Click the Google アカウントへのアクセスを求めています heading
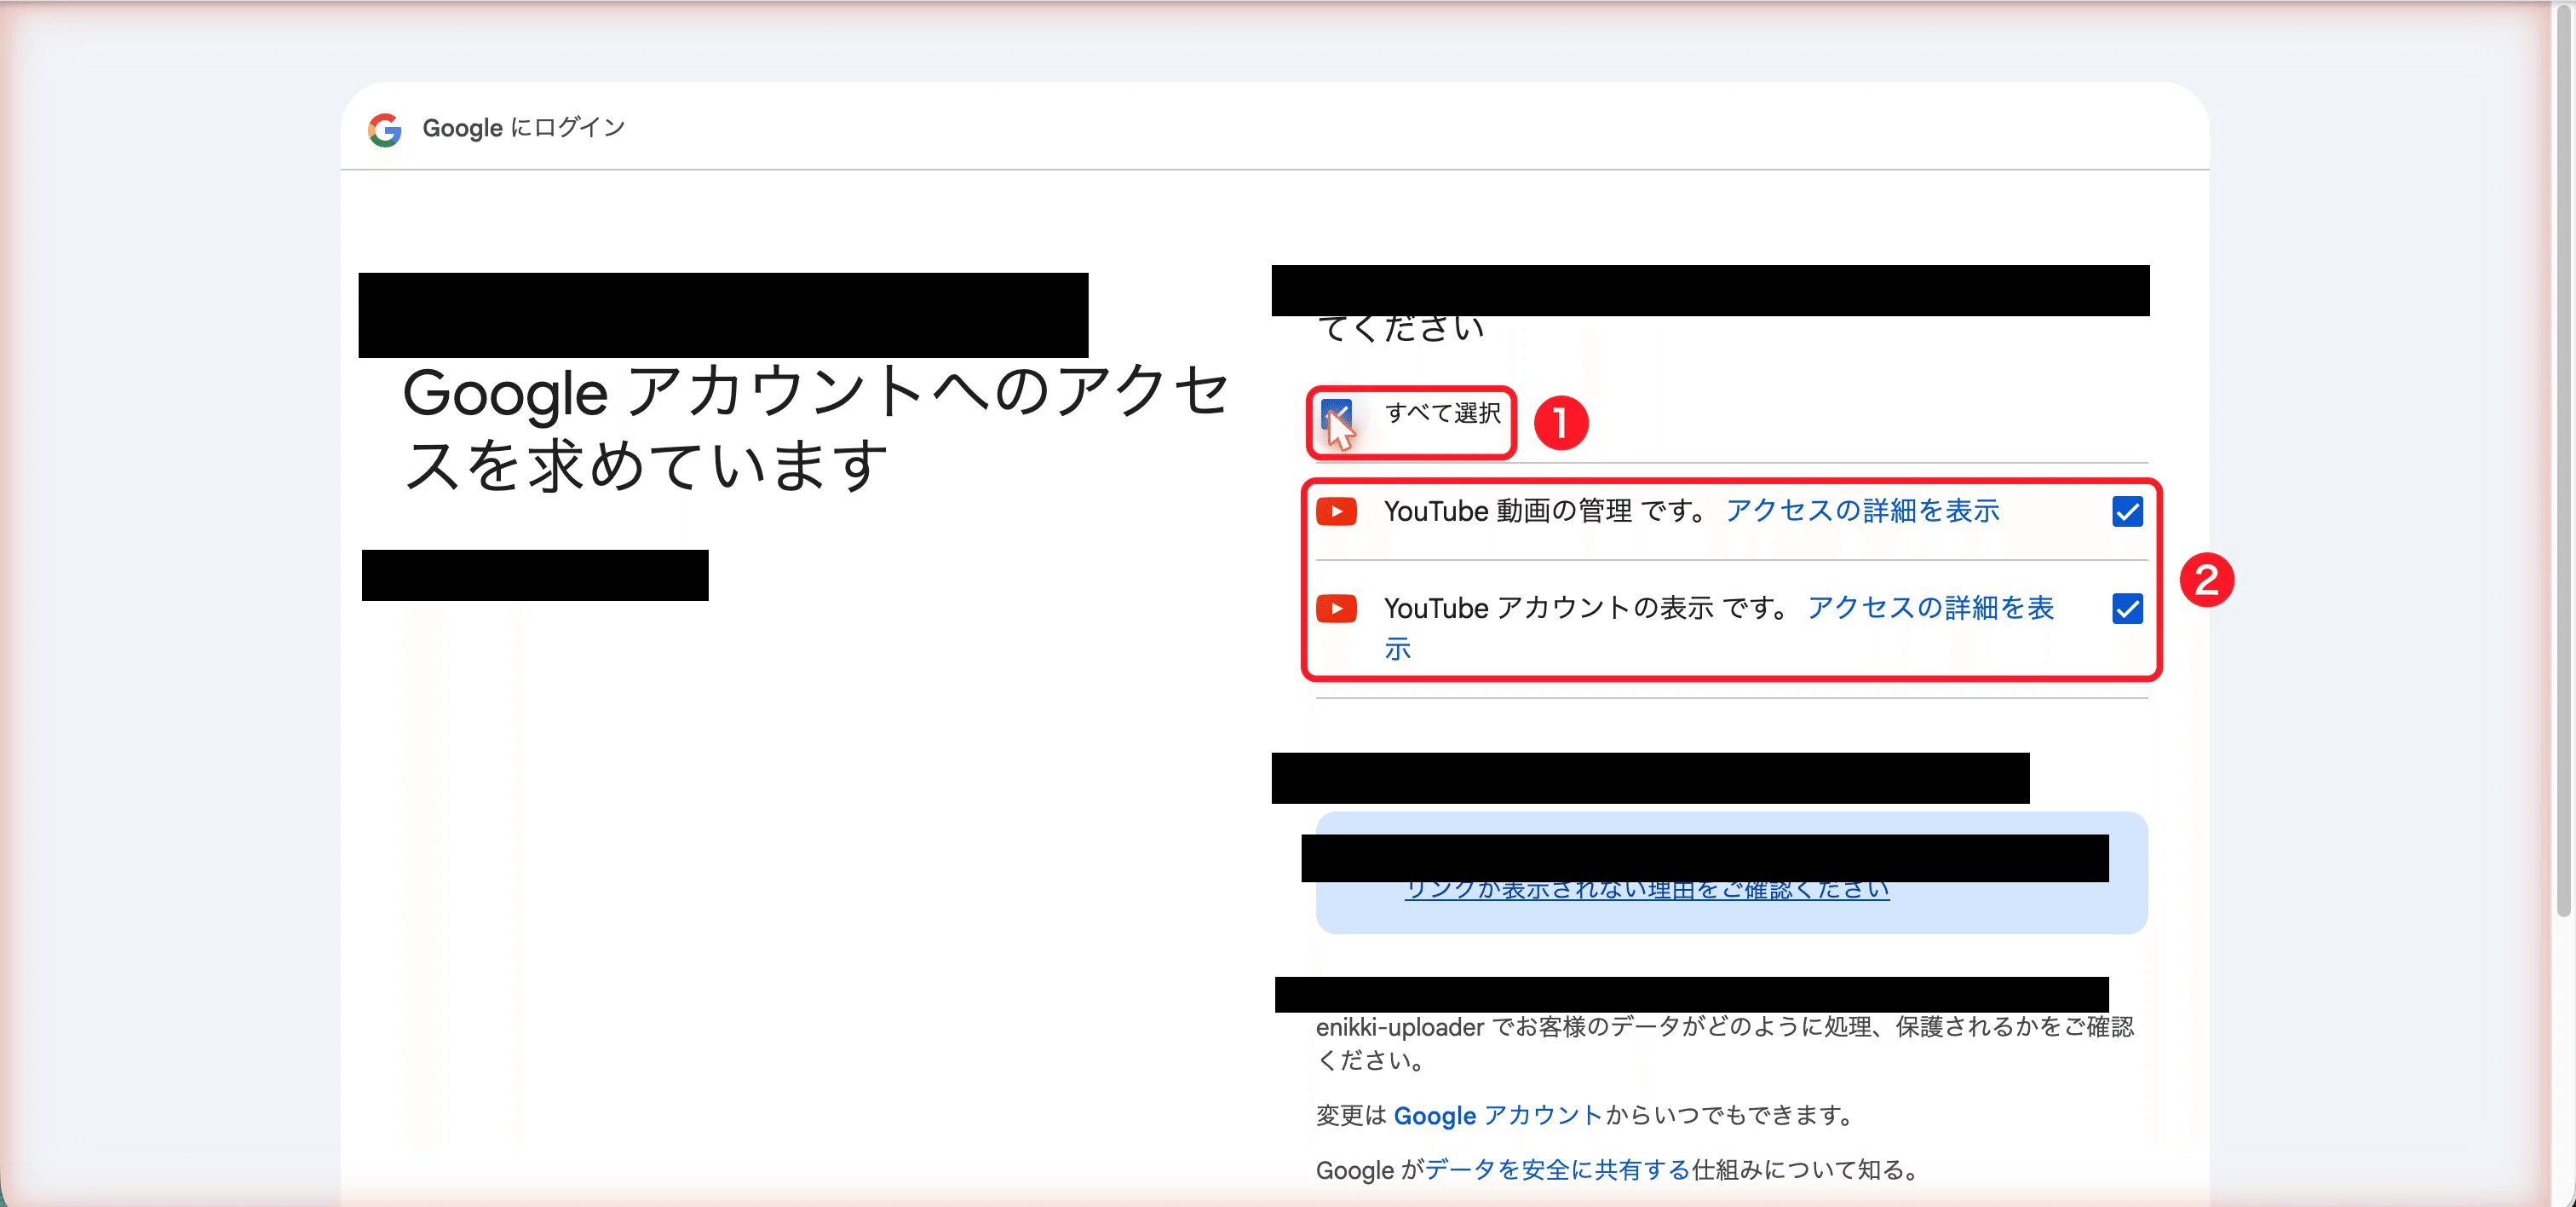The height and width of the screenshot is (1207, 2576). pos(815,429)
